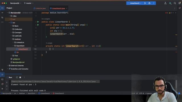Run main method from gutter arrow
The image size is (182, 102).
tap(38, 25)
